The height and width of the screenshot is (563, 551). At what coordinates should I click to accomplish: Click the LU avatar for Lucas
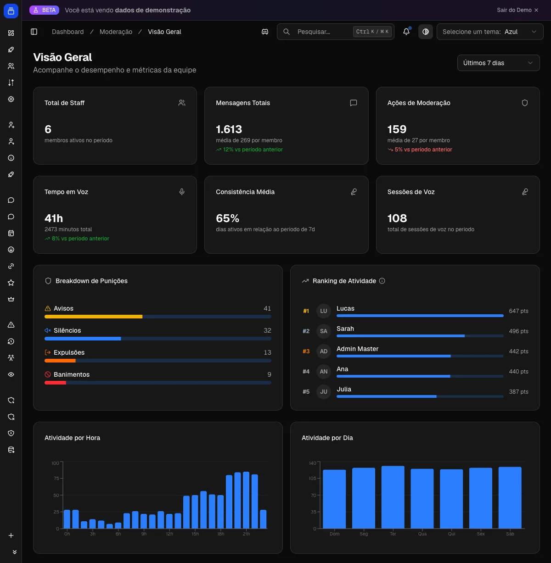324,311
